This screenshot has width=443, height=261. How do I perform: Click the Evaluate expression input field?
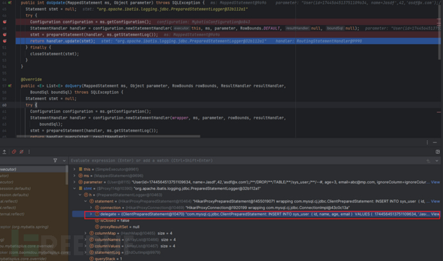193,162
